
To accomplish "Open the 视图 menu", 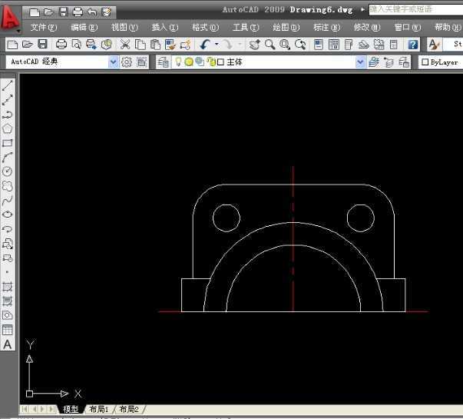I will pos(124,28).
